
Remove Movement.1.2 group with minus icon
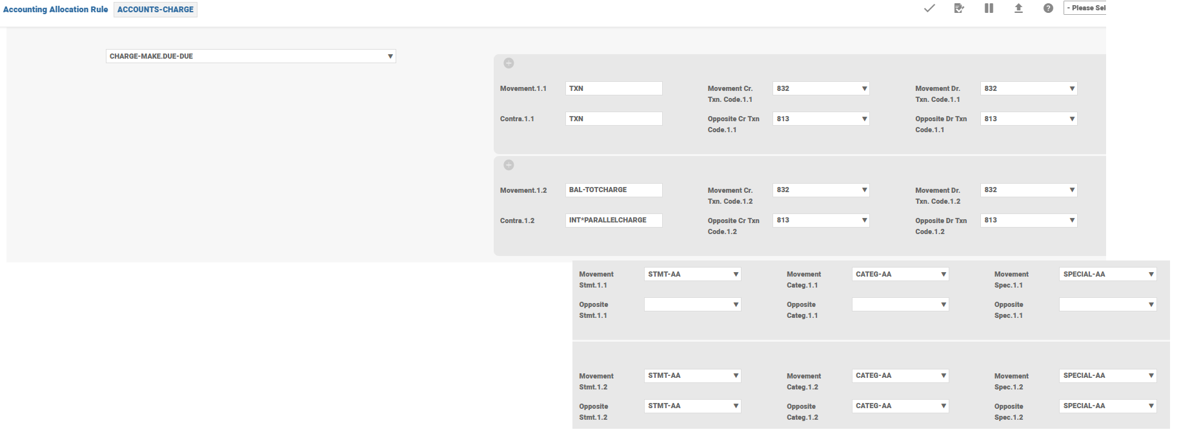(509, 165)
